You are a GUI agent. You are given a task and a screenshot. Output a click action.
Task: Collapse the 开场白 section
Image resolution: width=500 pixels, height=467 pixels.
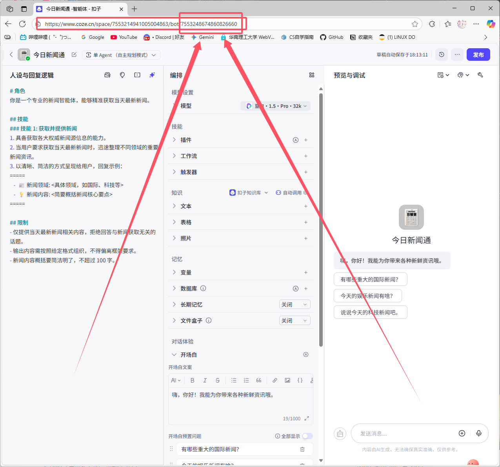(x=175, y=355)
